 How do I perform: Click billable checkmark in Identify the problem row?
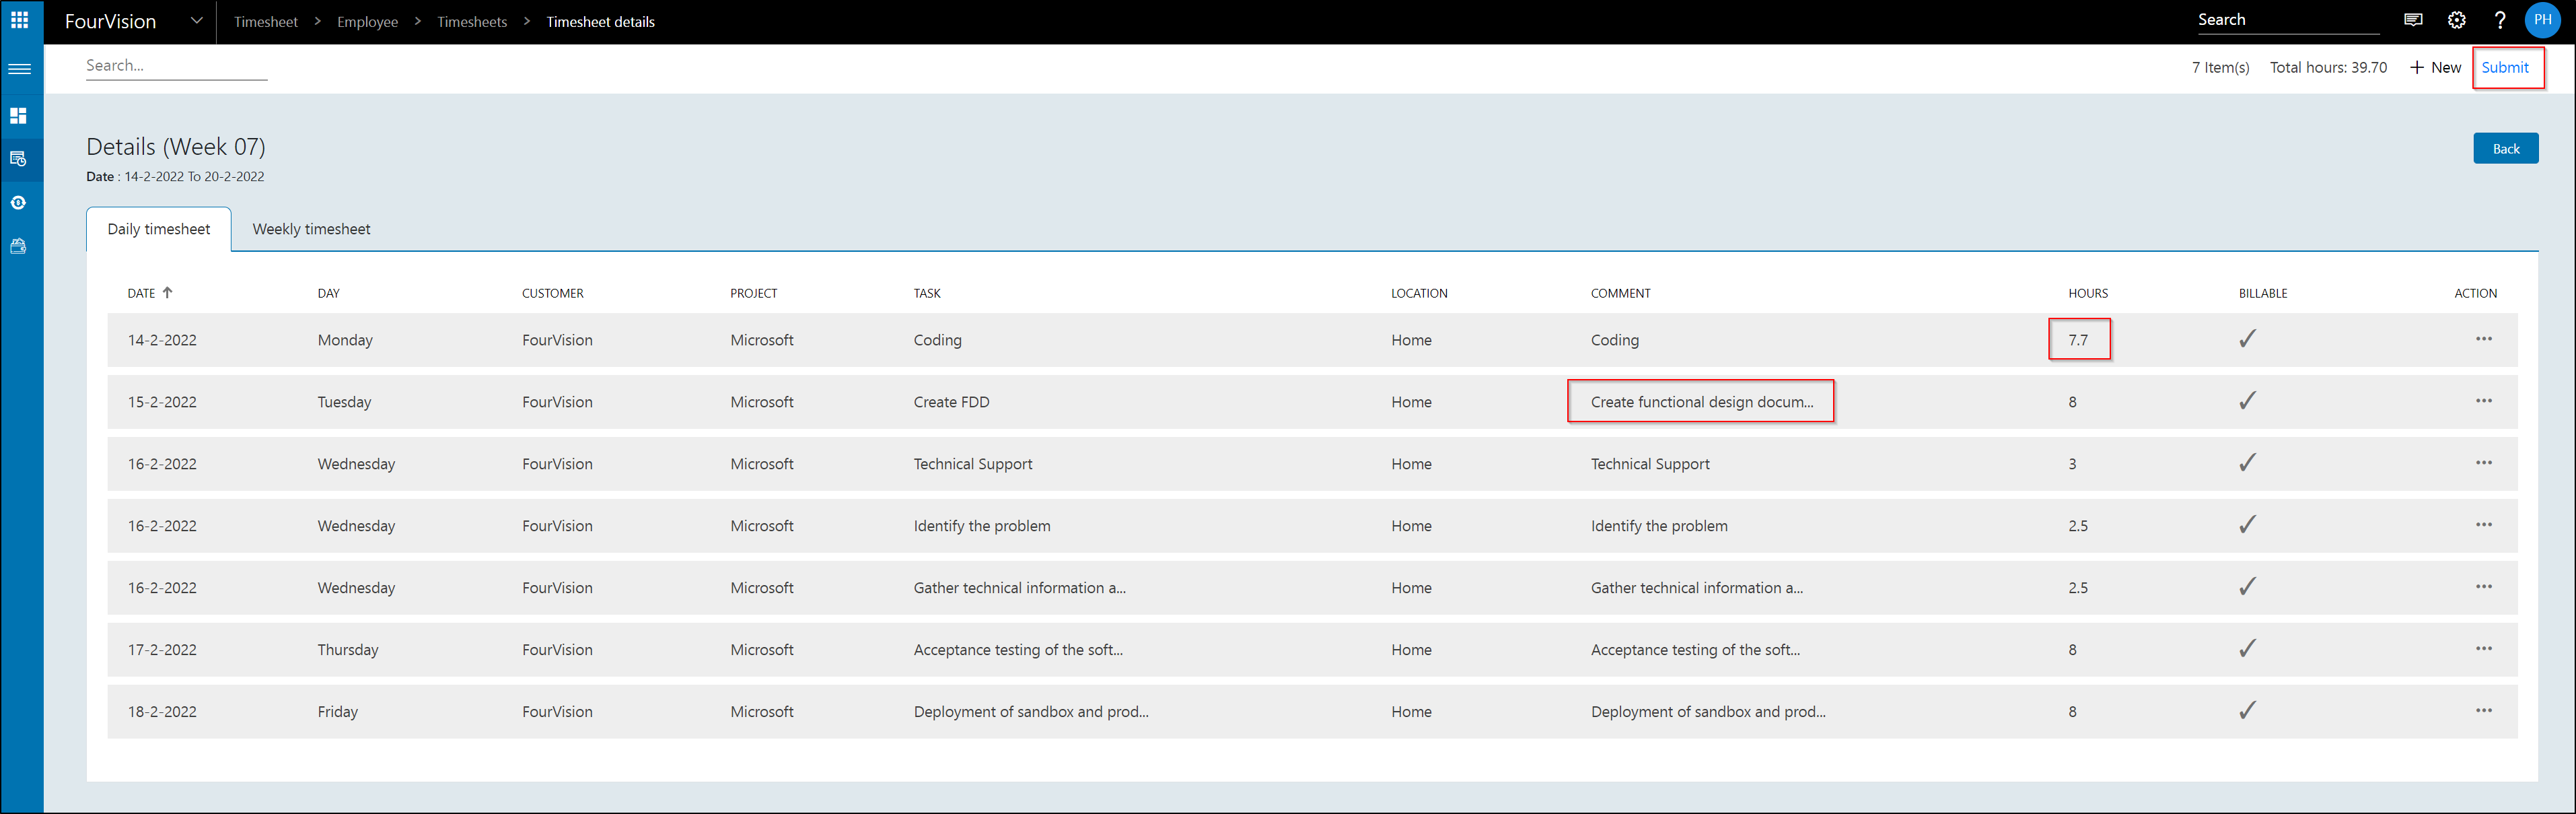(2247, 525)
